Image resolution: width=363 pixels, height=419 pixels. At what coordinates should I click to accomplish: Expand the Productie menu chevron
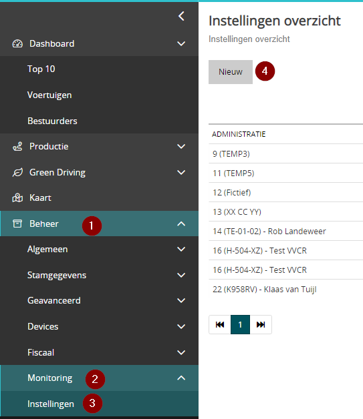[181, 146]
